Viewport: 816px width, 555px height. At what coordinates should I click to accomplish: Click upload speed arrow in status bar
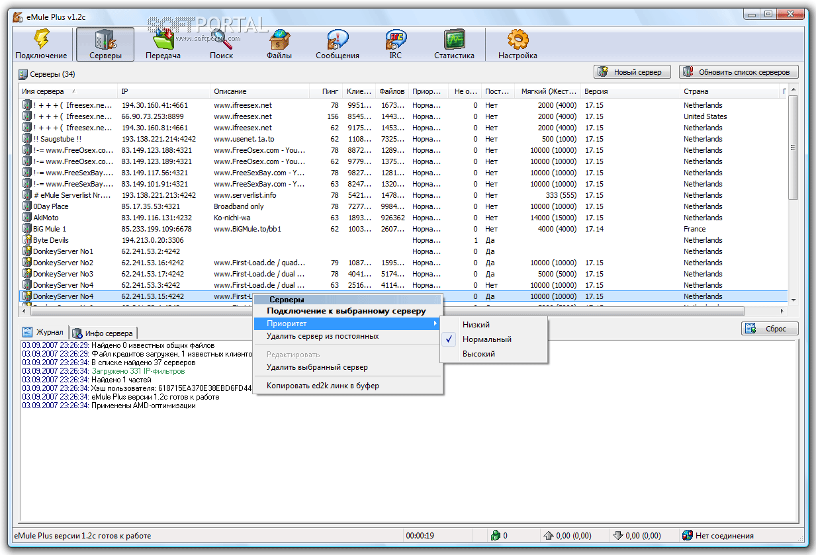pyautogui.click(x=548, y=536)
